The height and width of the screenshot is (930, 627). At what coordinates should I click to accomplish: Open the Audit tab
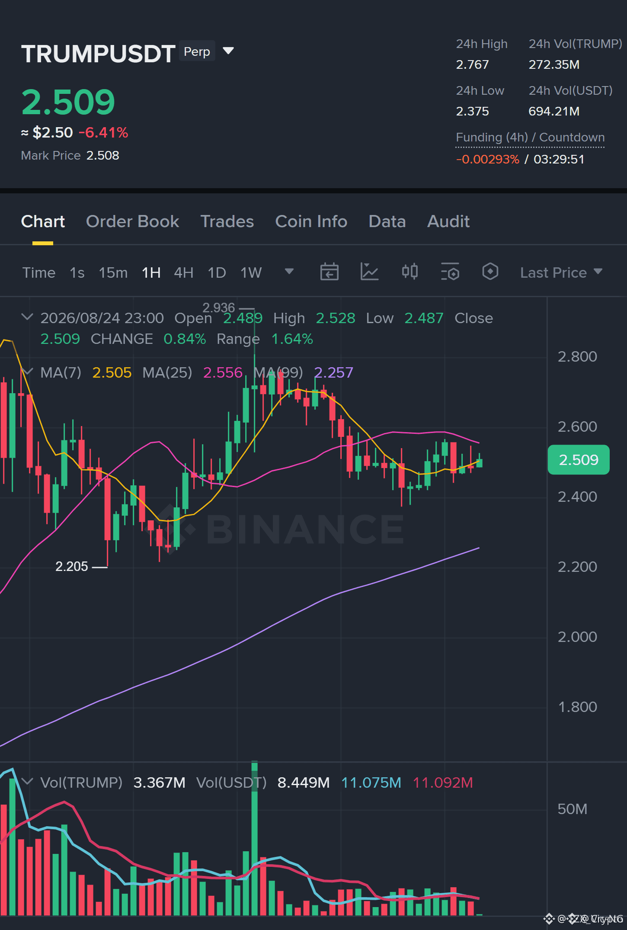pos(448,221)
